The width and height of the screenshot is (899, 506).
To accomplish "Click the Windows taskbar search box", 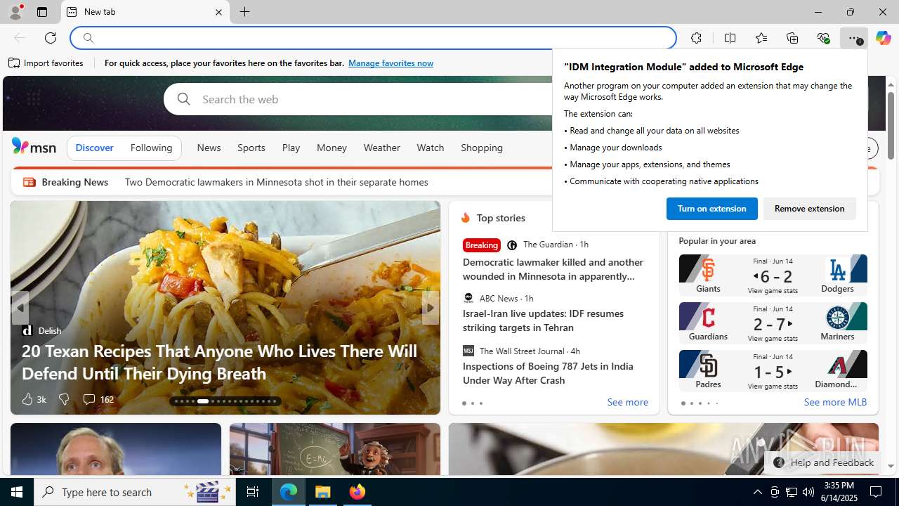I will (135, 492).
